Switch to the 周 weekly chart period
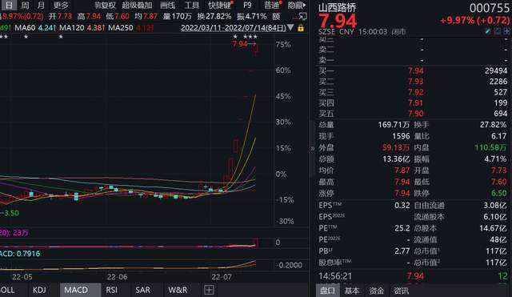 (25, 6)
